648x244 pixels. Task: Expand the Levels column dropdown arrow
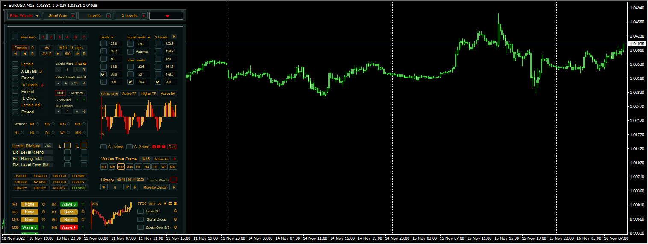[112, 37]
